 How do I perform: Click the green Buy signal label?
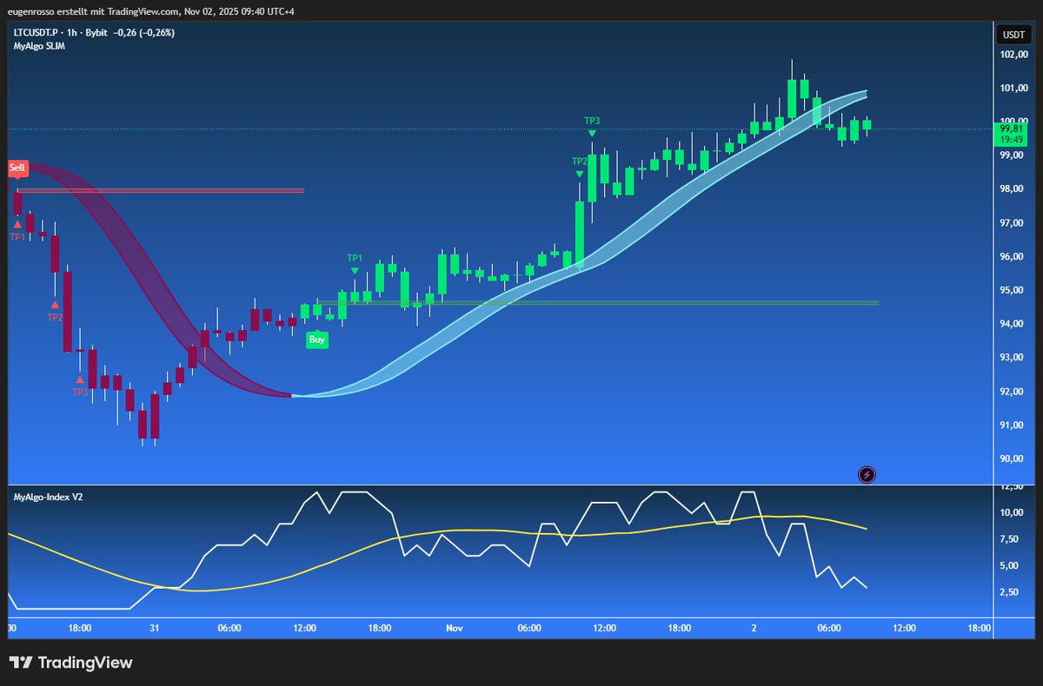[317, 340]
